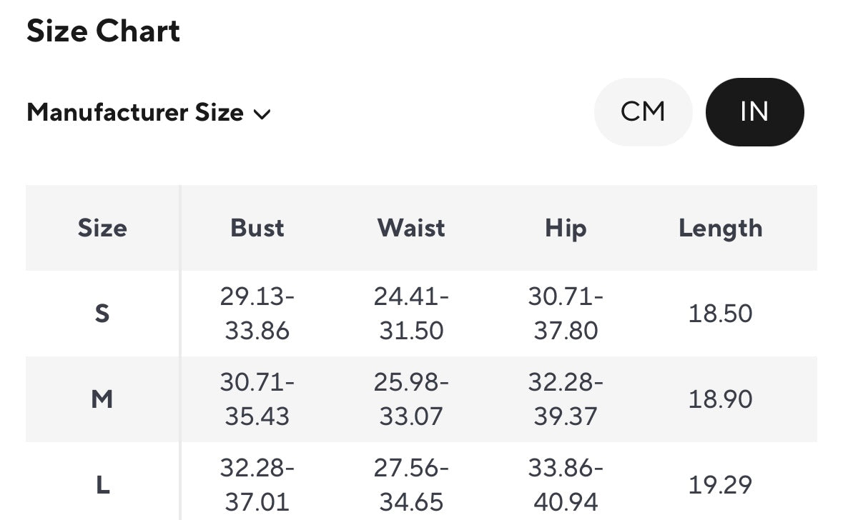Select the M size row label
The height and width of the screenshot is (520, 843).
tap(102, 399)
